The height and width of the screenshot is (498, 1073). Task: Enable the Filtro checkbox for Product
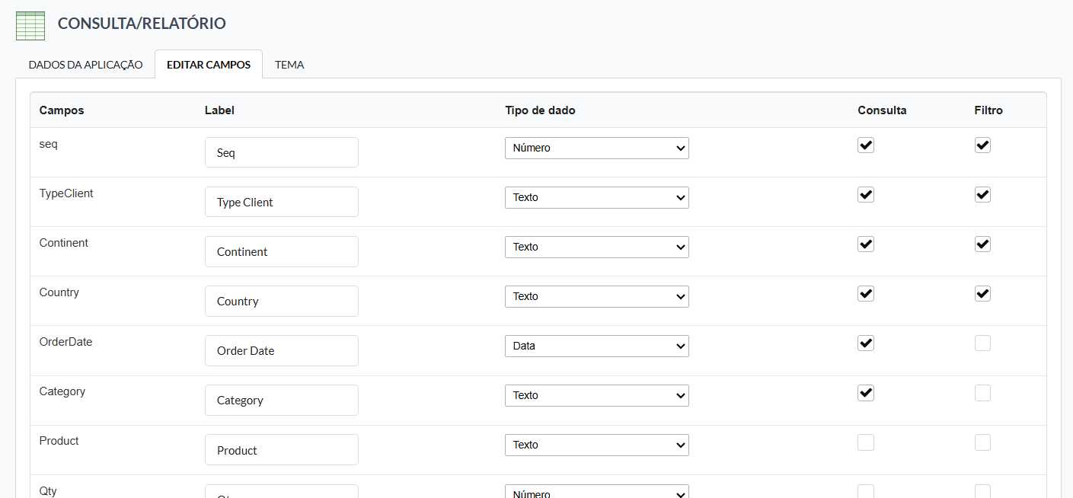coord(982,442)
